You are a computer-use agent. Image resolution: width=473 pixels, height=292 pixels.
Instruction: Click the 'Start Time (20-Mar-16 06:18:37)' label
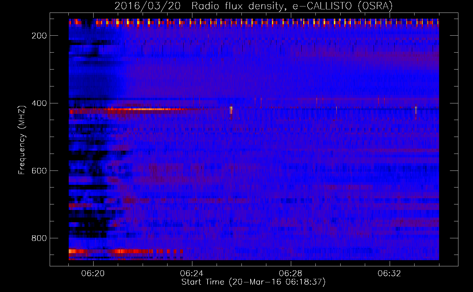pyautogui.click(x=253, y=282)
